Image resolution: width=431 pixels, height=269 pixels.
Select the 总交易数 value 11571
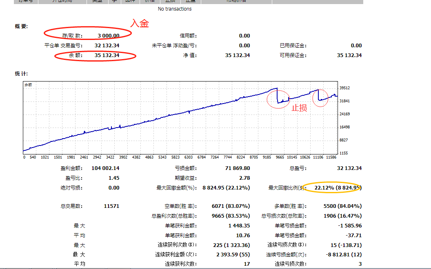click(x=111, y=206)
